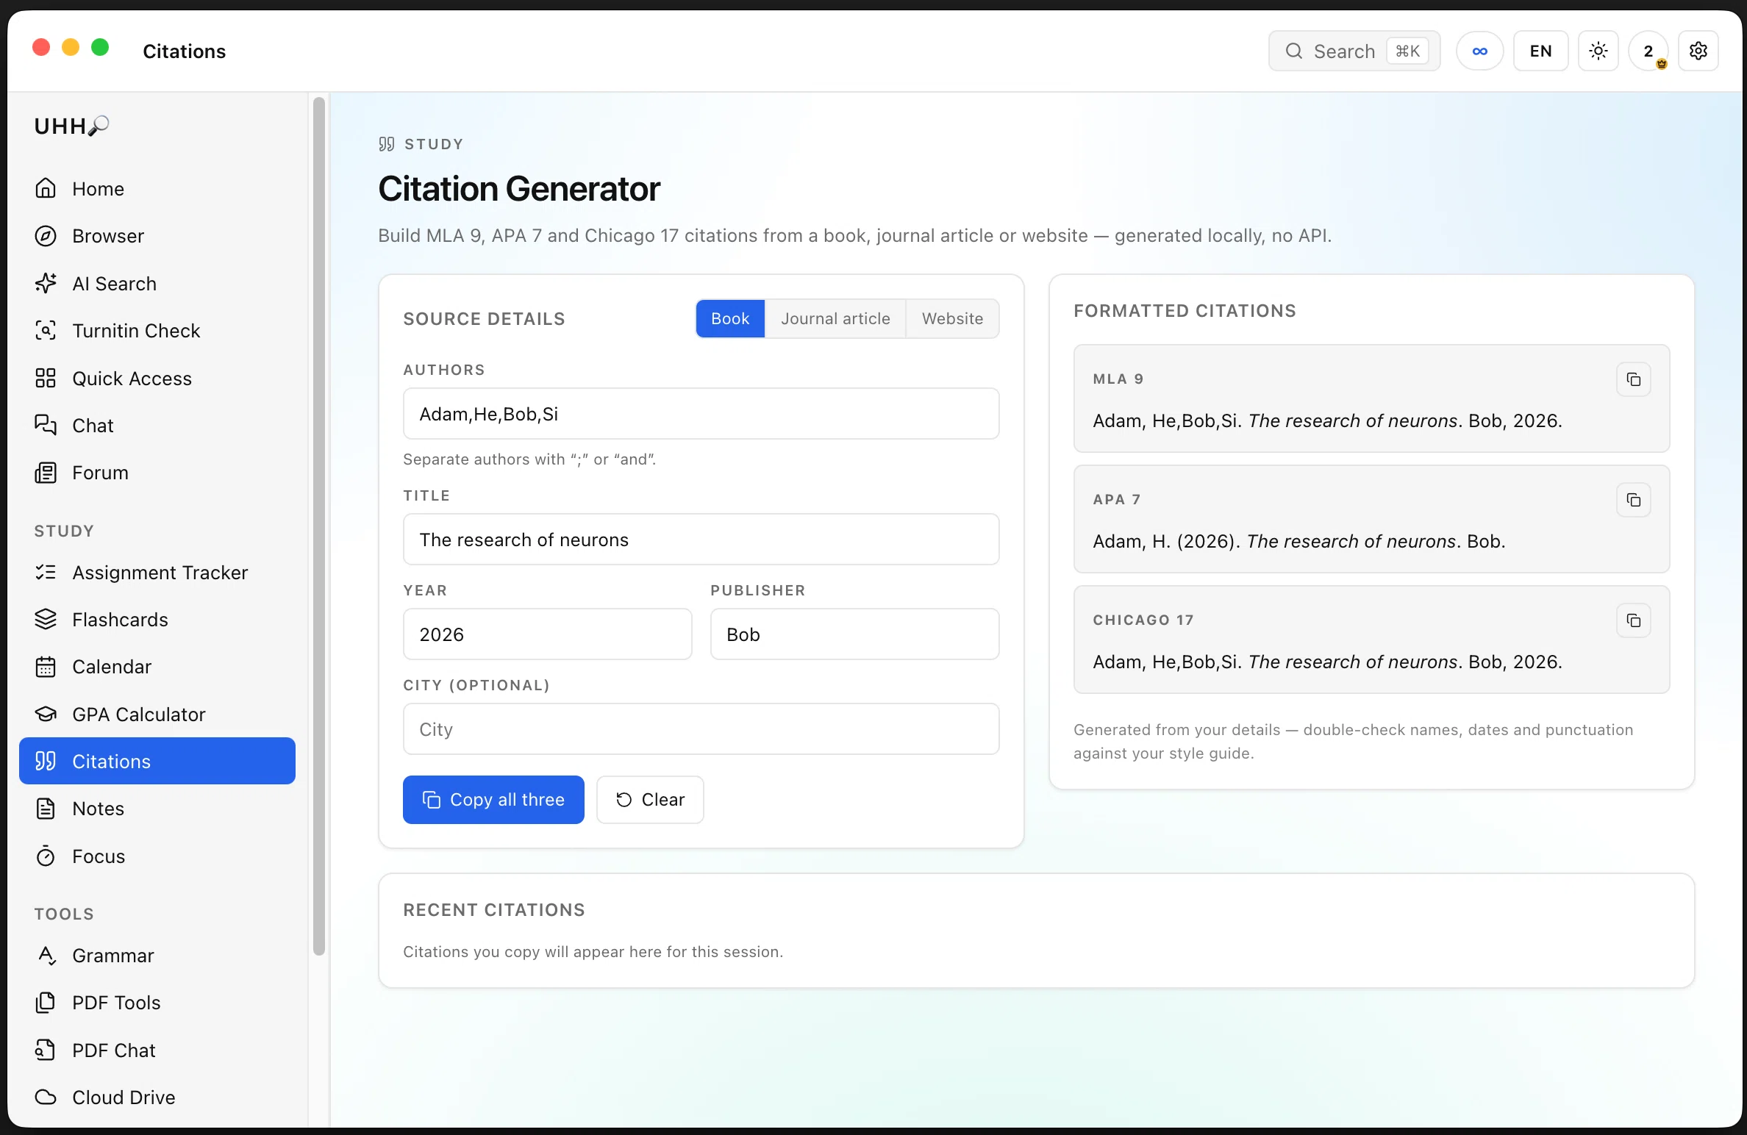Click into the Authors field
This screenshot has width=1747, height=1135.
click(701, 414)
